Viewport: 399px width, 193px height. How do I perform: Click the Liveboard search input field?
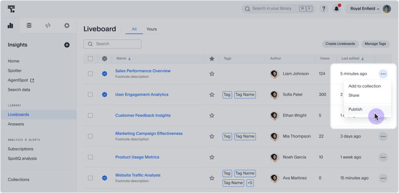[x=112, y=44]
